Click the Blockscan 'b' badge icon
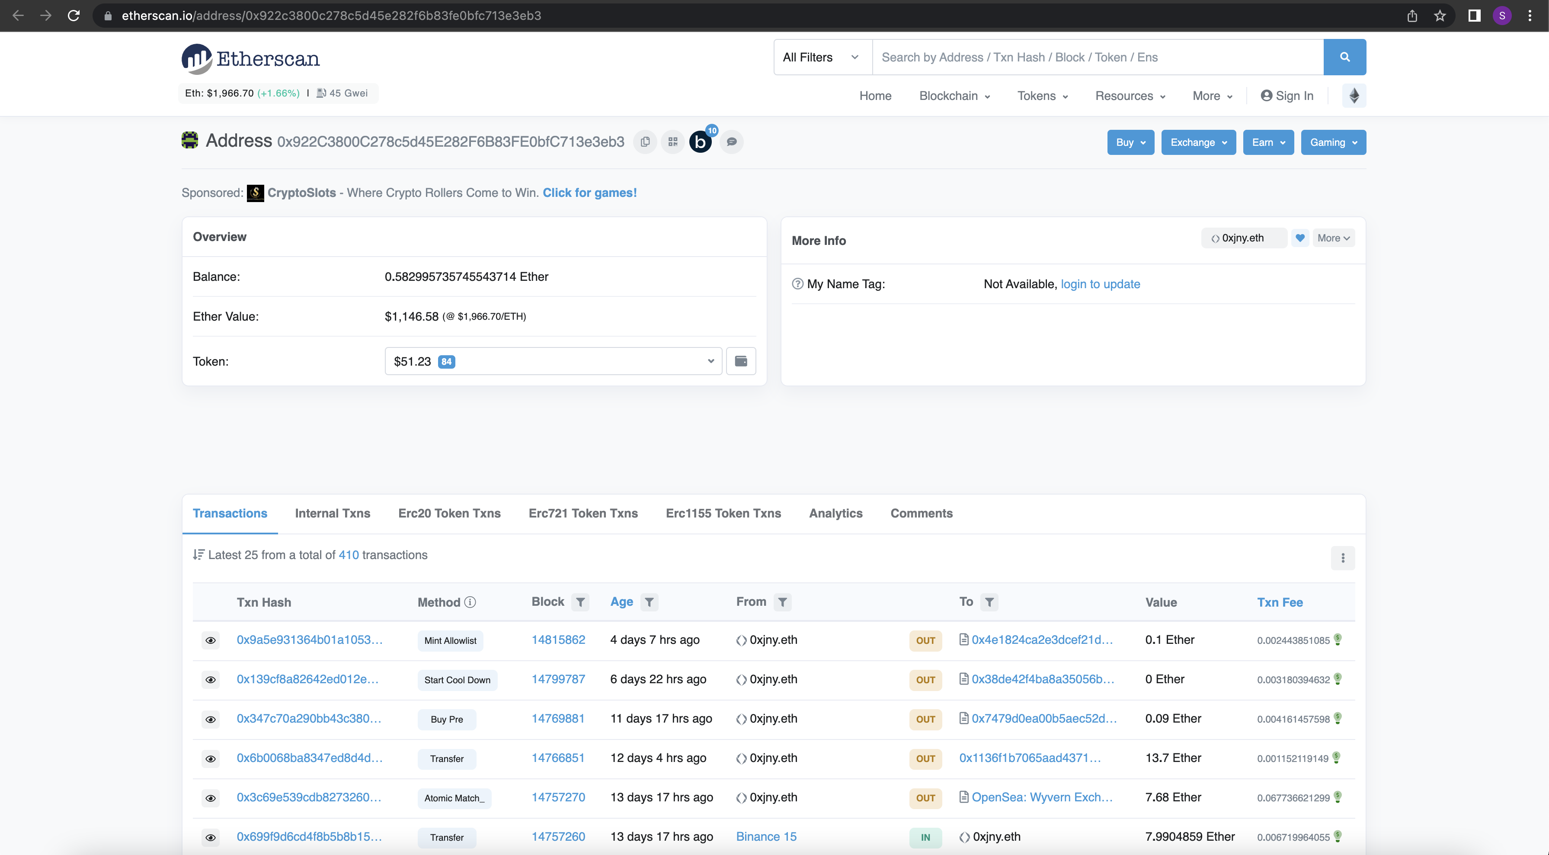Screen dimensions: 1549x855 click(701, 142)
